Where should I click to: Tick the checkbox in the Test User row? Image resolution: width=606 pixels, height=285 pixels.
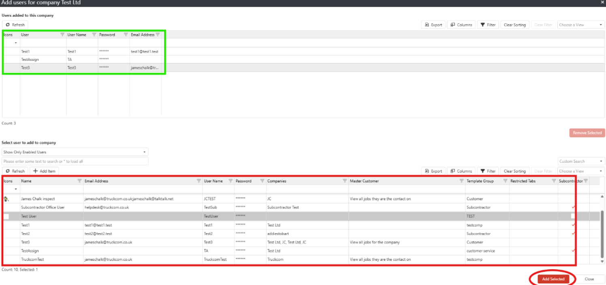[6, 216]
